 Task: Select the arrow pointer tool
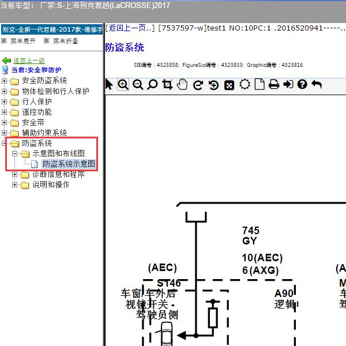[x=109, y=85]
